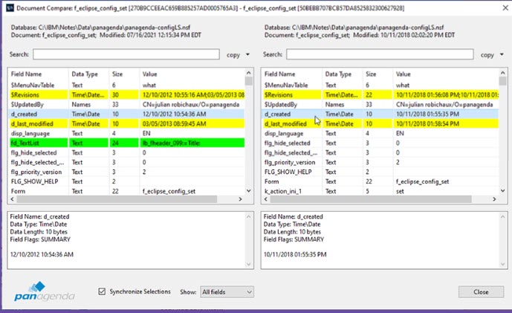Select flg_priority_version row in right table
The height and width of the screenshot is (313, 512).
pyautogui.click(x=380, y=162)
